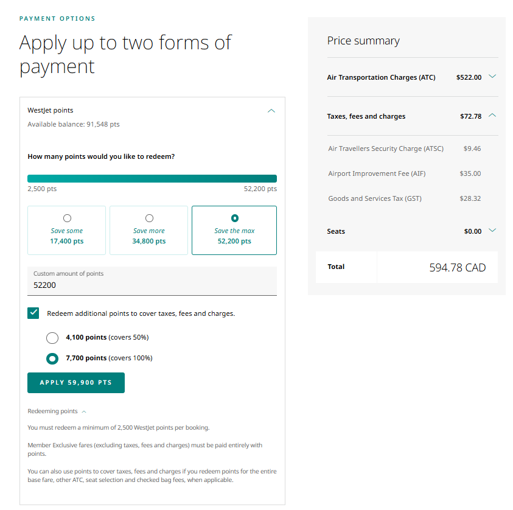
Task: Click the Available balance text
Action: pos(72,124)
